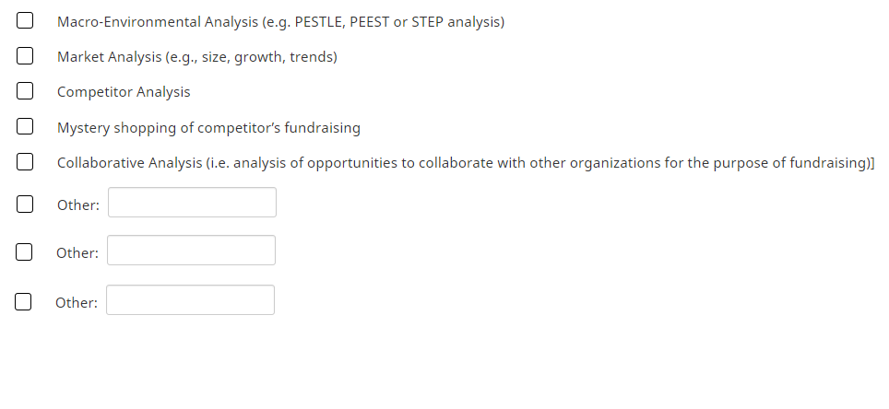
Task: Click the word PESTLE in the first option
Action: point(318,21)
